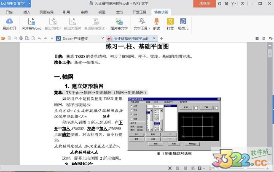
Task: Open the 视图 ribbon tab
Action: click(x=102, y=12)
